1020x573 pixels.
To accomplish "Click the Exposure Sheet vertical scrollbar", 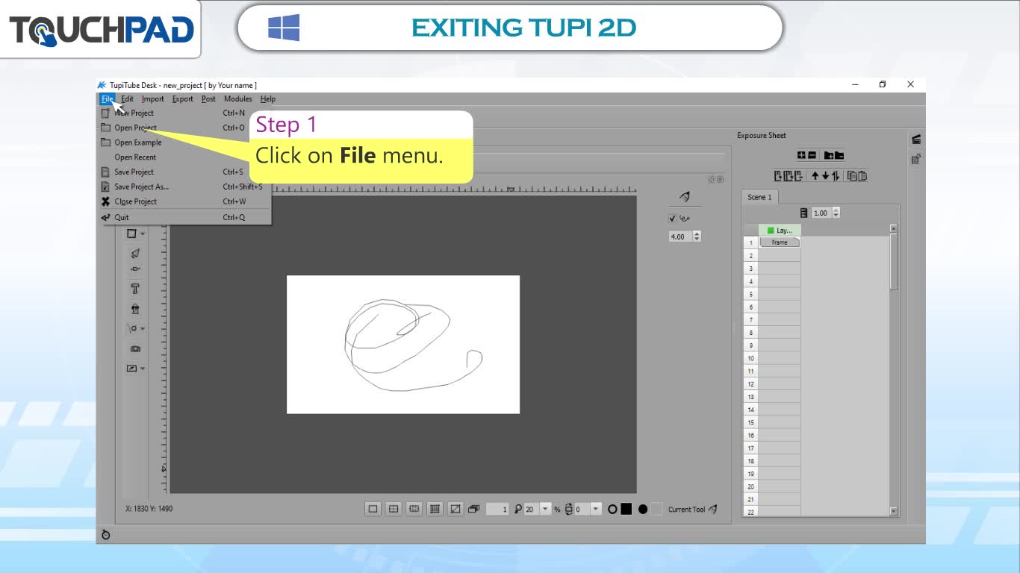I will coord(894,370).
